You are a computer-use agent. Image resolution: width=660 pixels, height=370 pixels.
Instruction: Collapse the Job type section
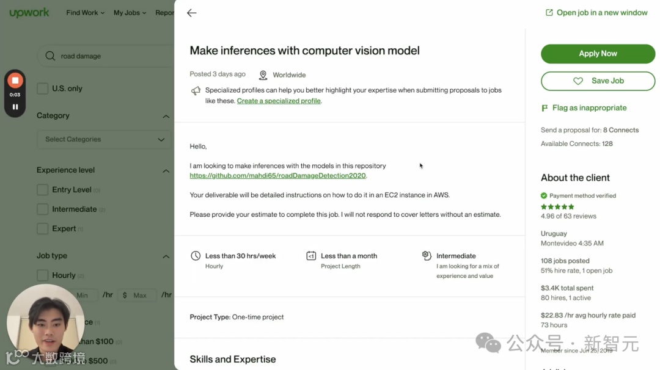tap(166, 256)
